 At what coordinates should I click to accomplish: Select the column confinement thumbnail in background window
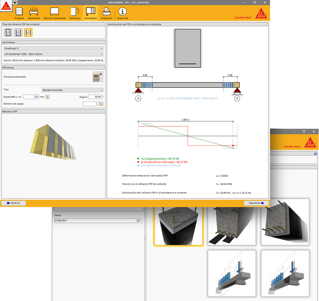coord(179,226)
